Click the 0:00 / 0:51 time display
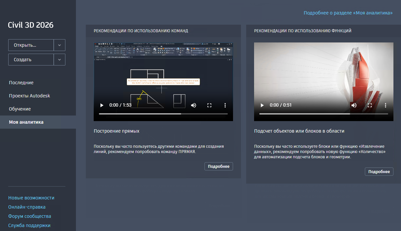Screen dimensions: 401x231 pyautogui.click(x=281, y=105)
